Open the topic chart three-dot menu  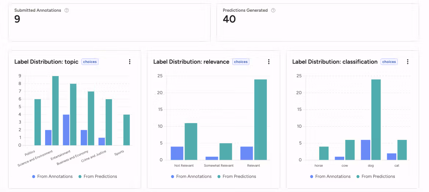coord(130,62)
